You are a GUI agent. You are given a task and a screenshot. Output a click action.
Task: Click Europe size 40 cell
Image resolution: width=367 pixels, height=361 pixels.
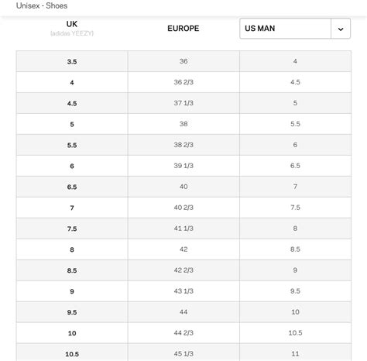183,187
